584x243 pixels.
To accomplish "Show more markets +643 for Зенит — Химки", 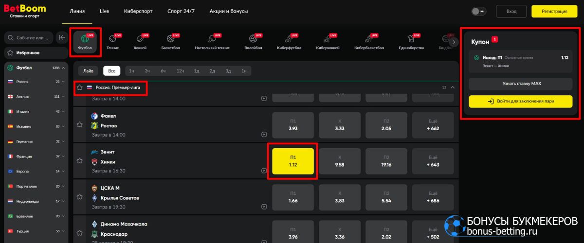I will click(x=433, y=161).
